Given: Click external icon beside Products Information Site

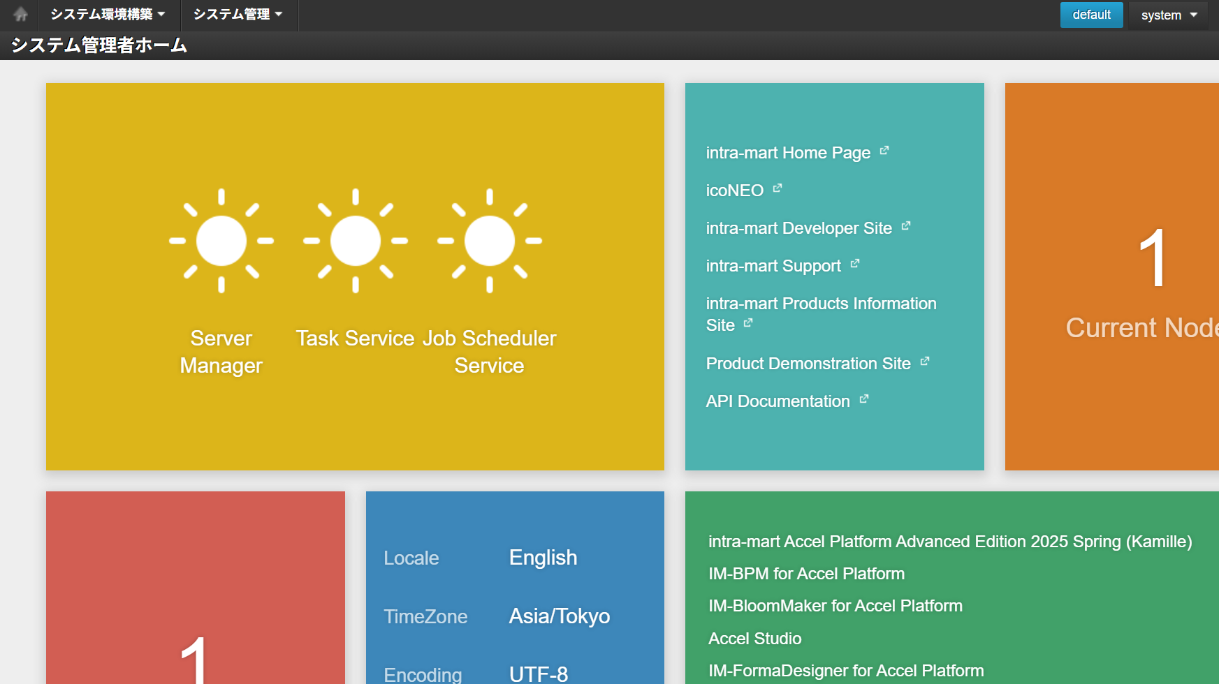Looking at the screenshot, I should [748, 322].
